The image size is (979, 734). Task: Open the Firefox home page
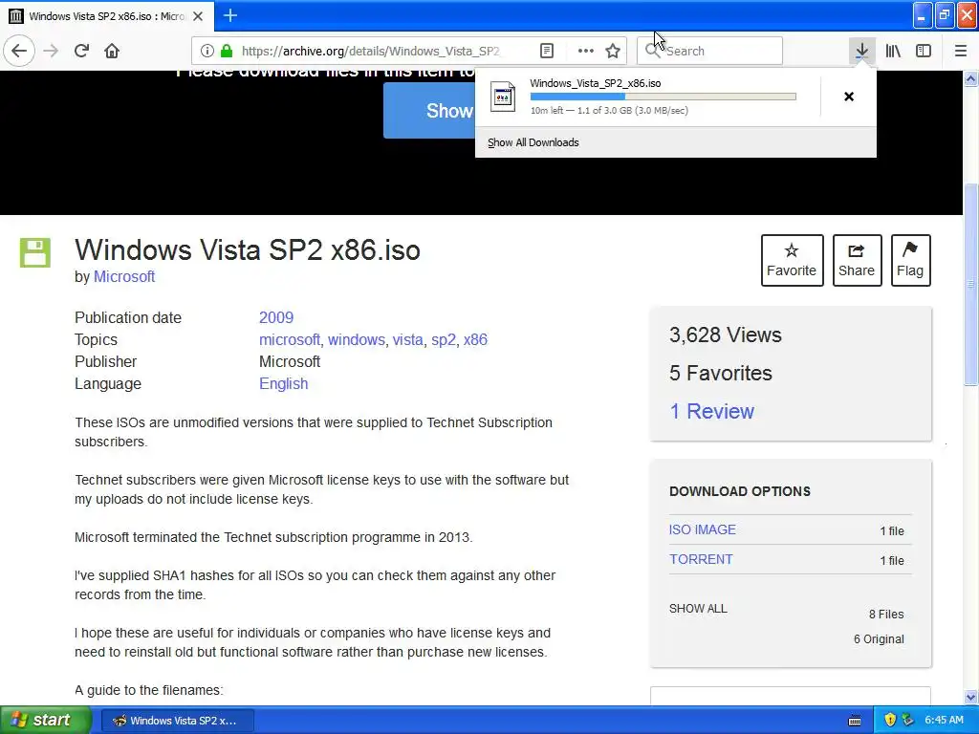click(112, 51)
